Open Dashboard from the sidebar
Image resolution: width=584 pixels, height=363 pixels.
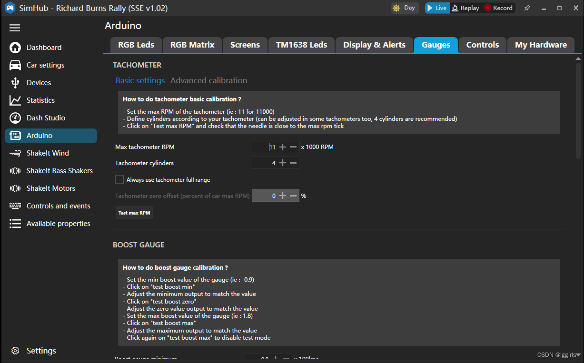pos(51,48)
